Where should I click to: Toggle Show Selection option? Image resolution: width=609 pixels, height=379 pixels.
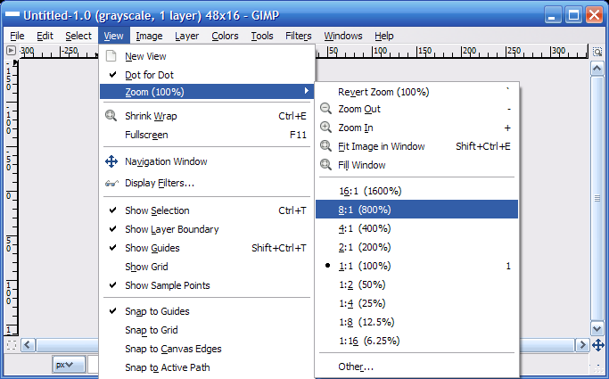point(207,210)
